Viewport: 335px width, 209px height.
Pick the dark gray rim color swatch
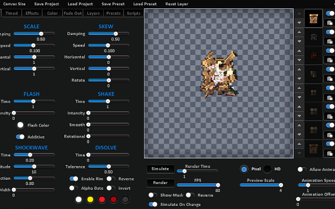(125, 199)
